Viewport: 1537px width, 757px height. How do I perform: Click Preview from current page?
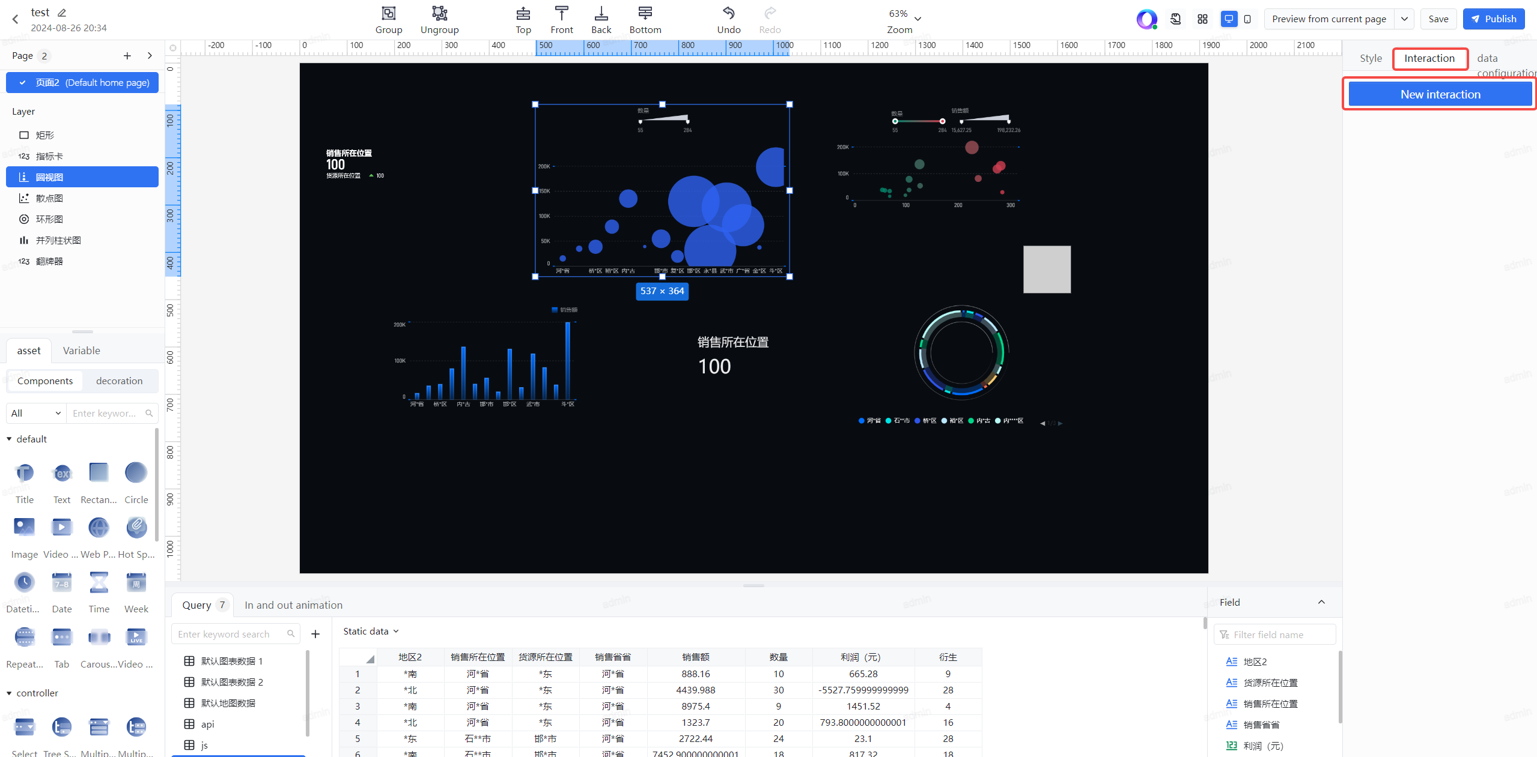[x=1329, y=19]
